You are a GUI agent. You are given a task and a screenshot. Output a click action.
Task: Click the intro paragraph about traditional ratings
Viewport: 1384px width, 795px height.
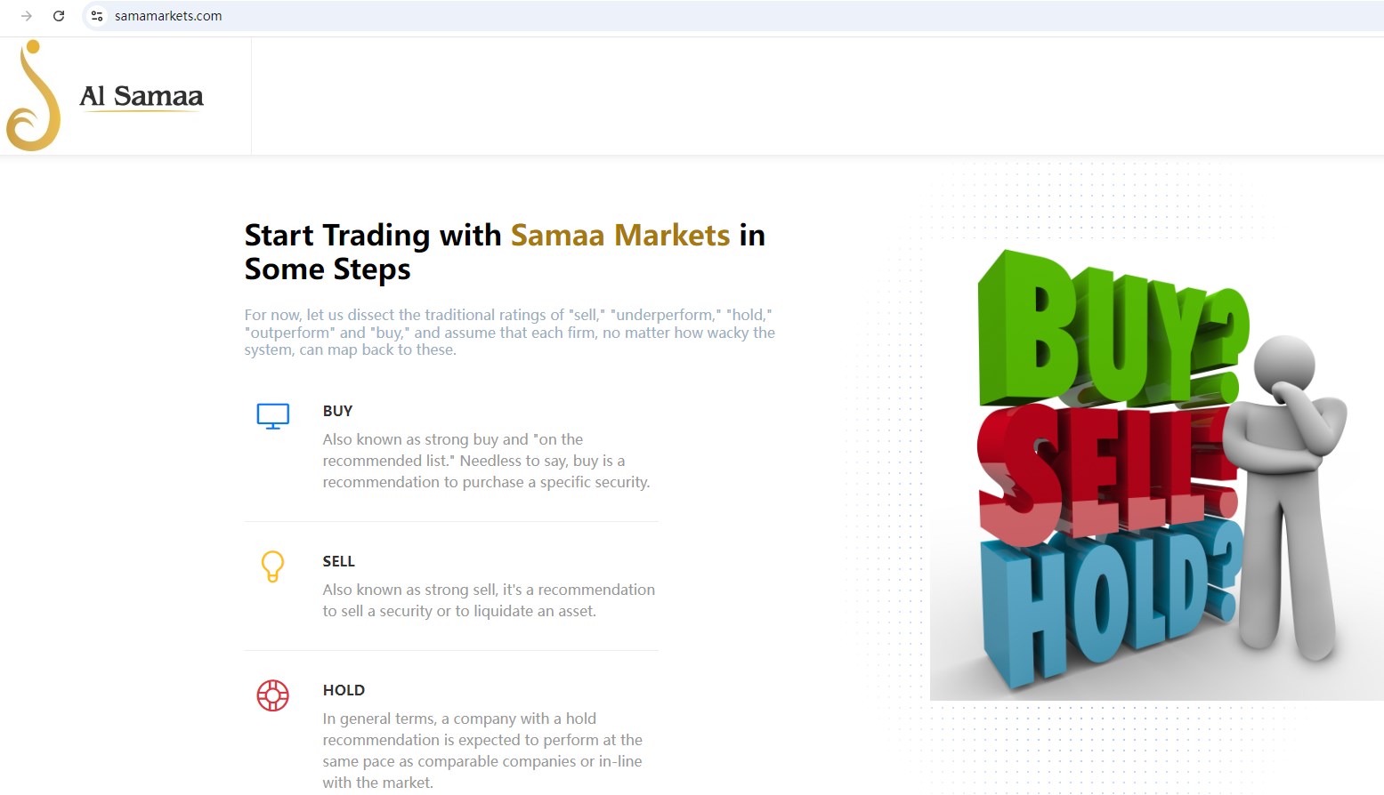tap(509, 333)
